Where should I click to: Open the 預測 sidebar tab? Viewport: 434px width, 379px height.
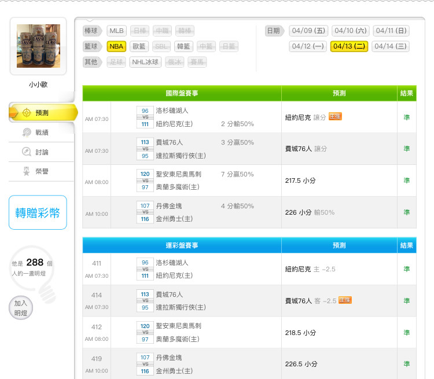(x=43, y=113)
